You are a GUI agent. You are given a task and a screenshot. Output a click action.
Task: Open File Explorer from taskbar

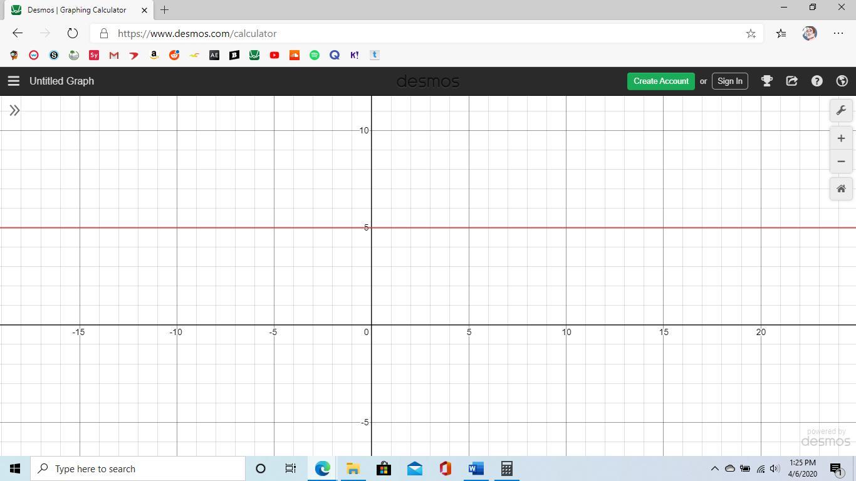coord(353,468)
